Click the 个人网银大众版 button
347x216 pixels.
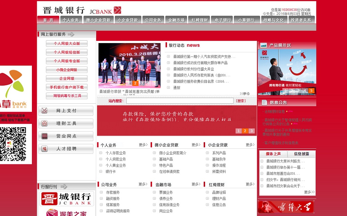pyautogui.click(x=67, y=44)
